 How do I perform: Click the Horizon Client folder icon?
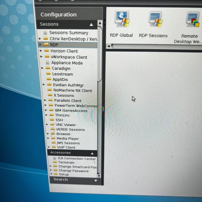click(x=47, y=50)
